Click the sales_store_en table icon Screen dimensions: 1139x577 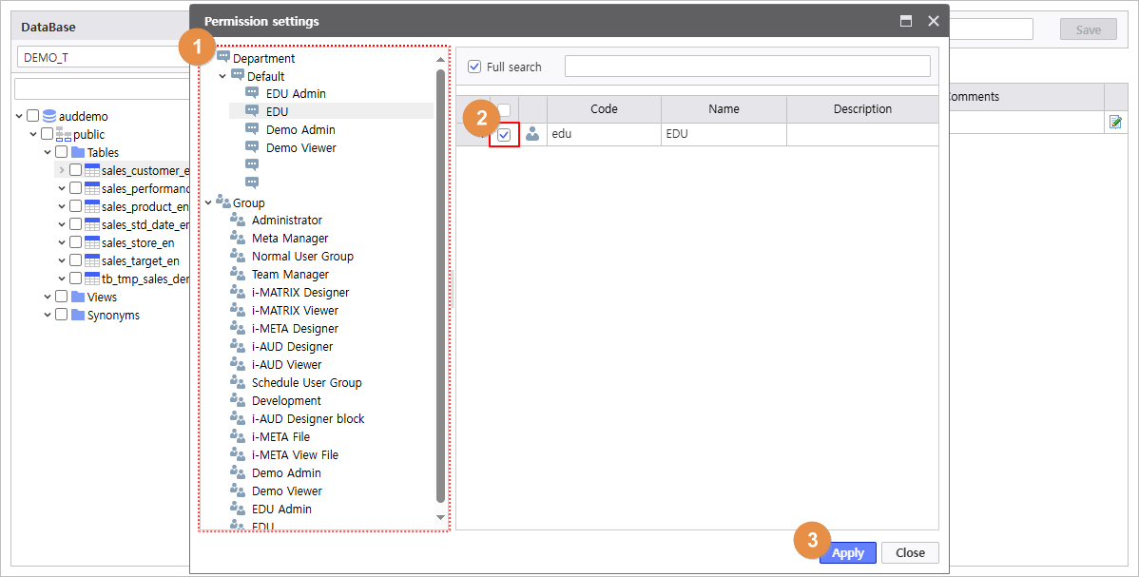click(x=92, y=242)
